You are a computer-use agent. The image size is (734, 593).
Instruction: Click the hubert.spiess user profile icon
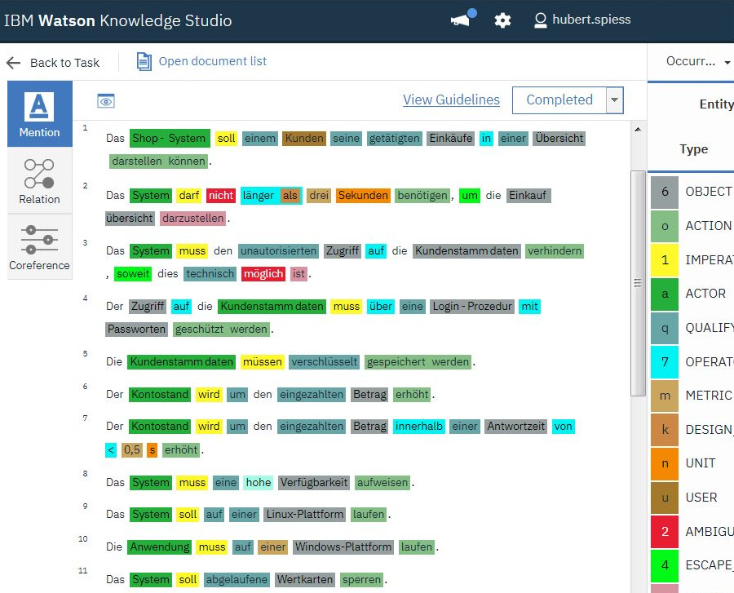(540, 20)
